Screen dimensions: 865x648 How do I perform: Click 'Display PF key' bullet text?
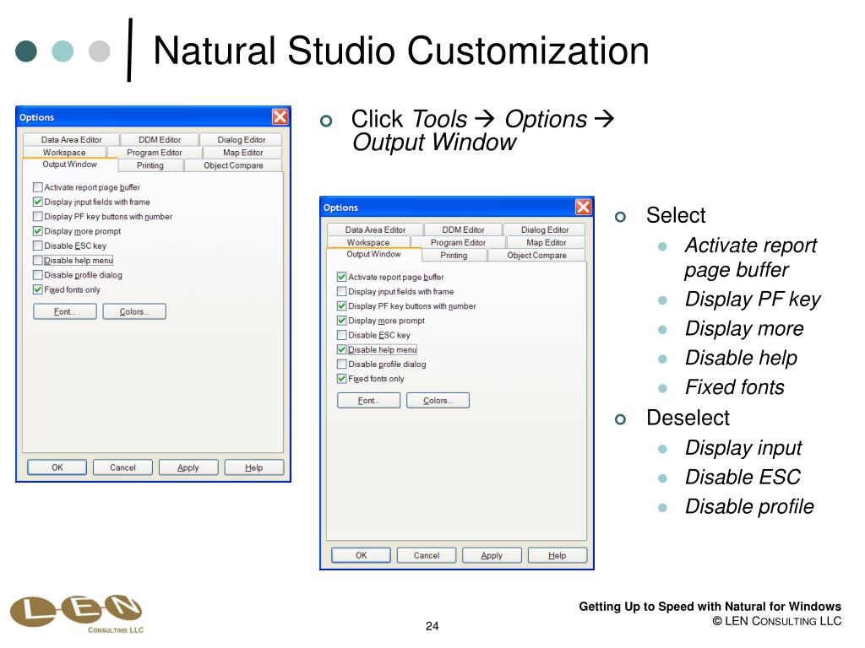[x=753, y=300]
